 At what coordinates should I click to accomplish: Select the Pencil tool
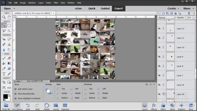tap(9, 74)
